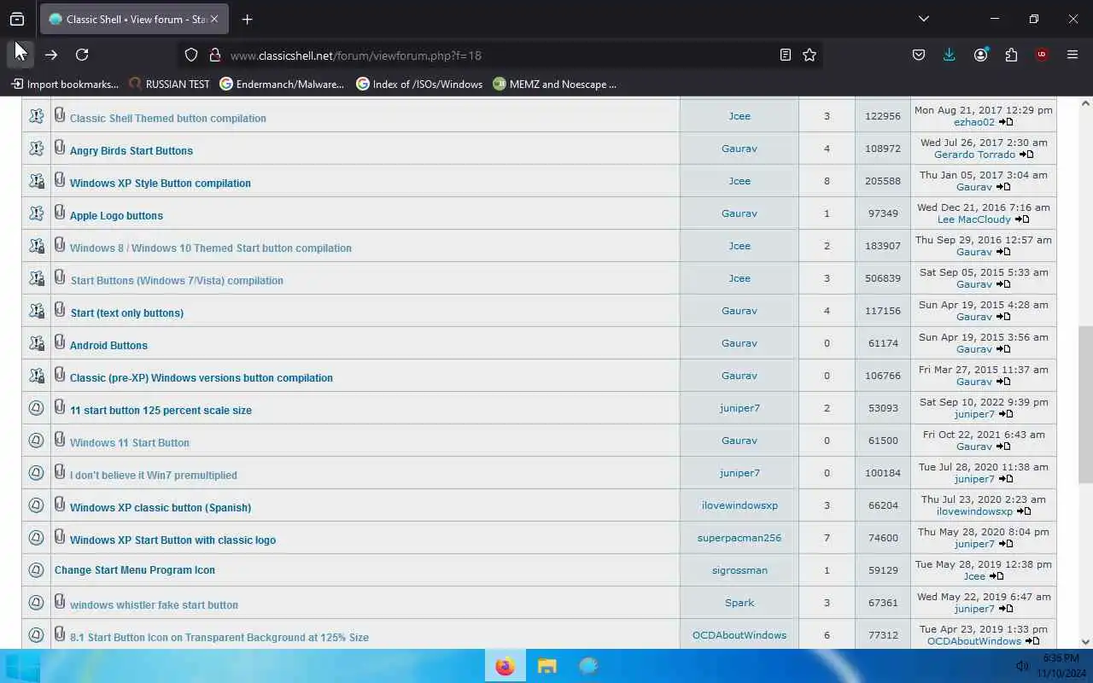Select the Classic Shell View forum tab
The width and height of the screenshot is (1093, 683).
coord(135,19)
